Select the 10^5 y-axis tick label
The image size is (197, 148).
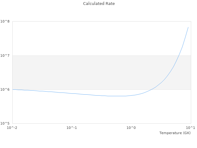click(x=5, y=124)
